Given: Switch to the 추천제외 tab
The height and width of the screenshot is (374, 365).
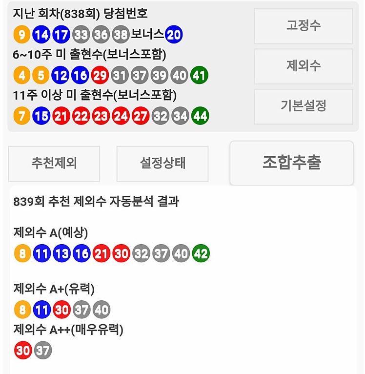Looking at the screenshot, I should click(54, 164).
